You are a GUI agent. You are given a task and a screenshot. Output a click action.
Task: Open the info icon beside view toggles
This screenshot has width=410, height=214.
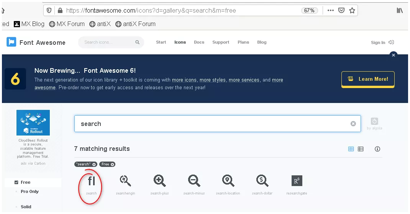[377, 149]
